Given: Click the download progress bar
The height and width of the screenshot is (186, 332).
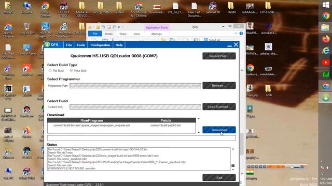Looking at the screenshot, I should click(x=141, y=138).
